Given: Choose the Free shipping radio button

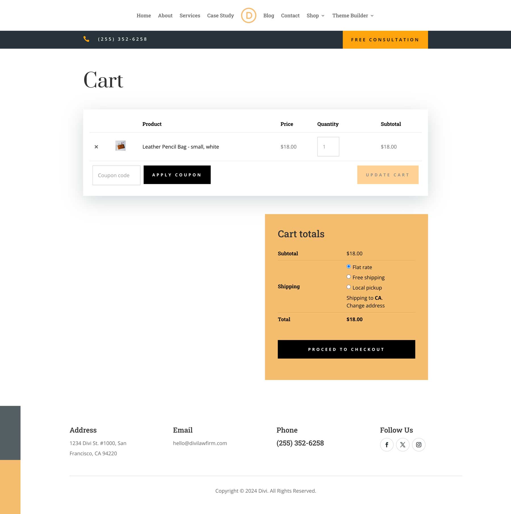Looking at the screenshot, I should 349,277.
